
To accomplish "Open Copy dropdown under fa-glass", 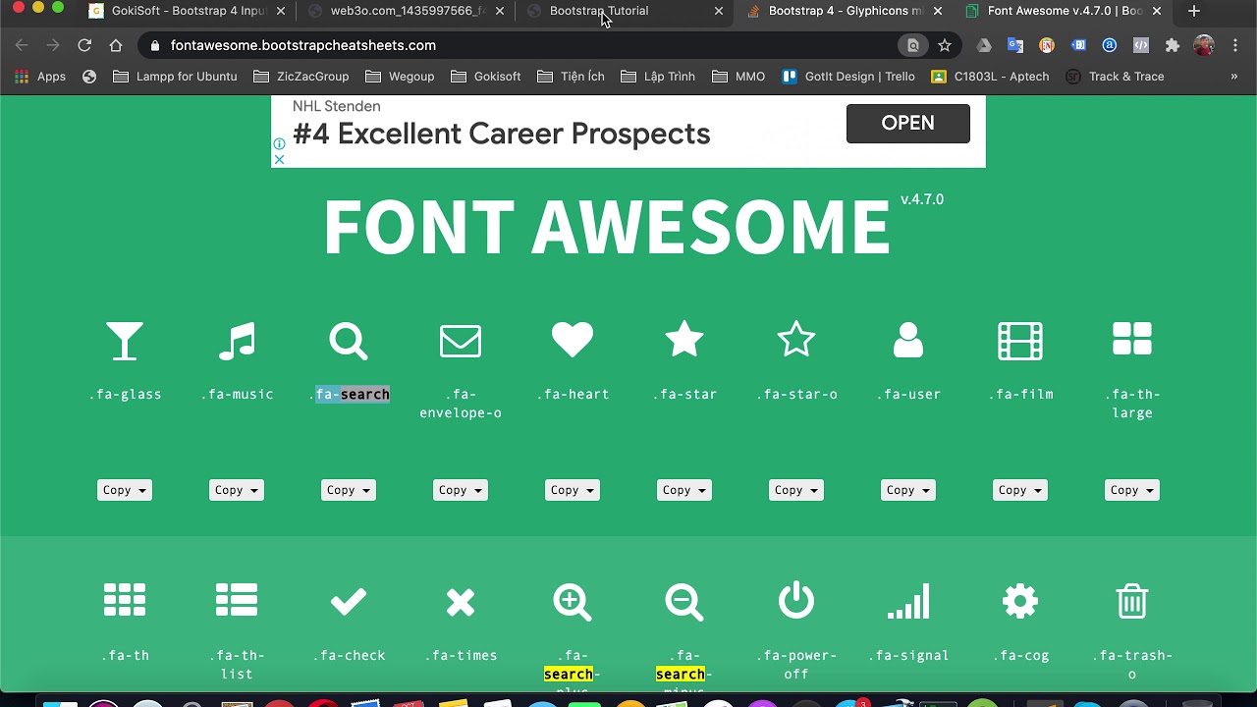I will tap(125, 490).
